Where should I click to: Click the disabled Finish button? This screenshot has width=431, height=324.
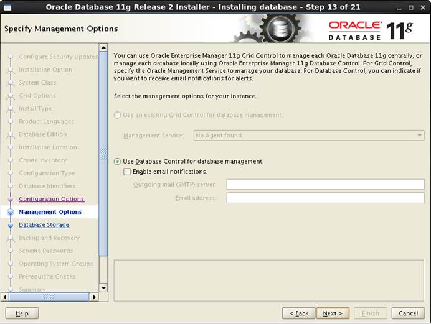point(371,313)
